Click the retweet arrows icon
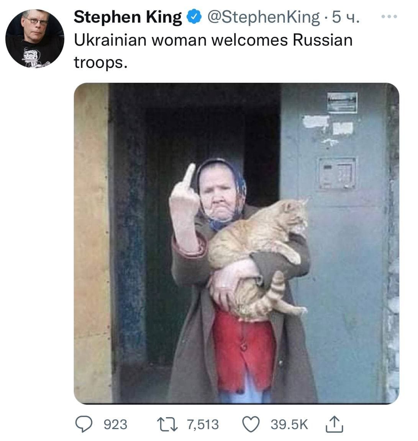 [x=167, y=424]
